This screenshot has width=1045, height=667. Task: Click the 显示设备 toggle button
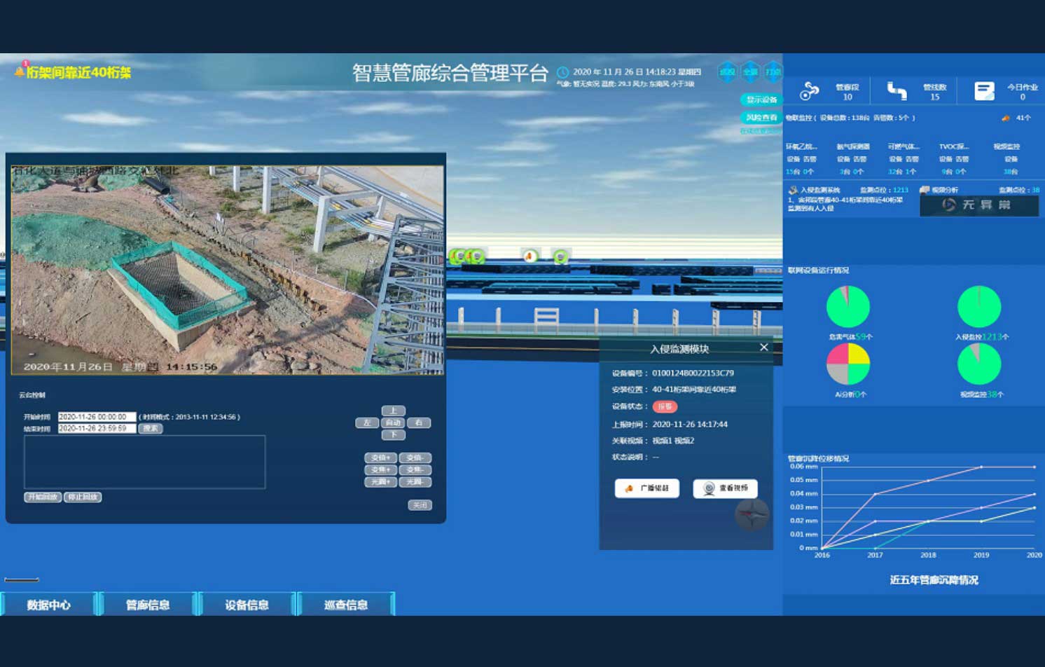(x=761, y=99)
